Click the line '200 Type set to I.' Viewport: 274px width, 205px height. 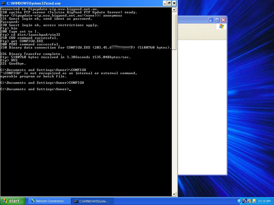pos(20,31)
